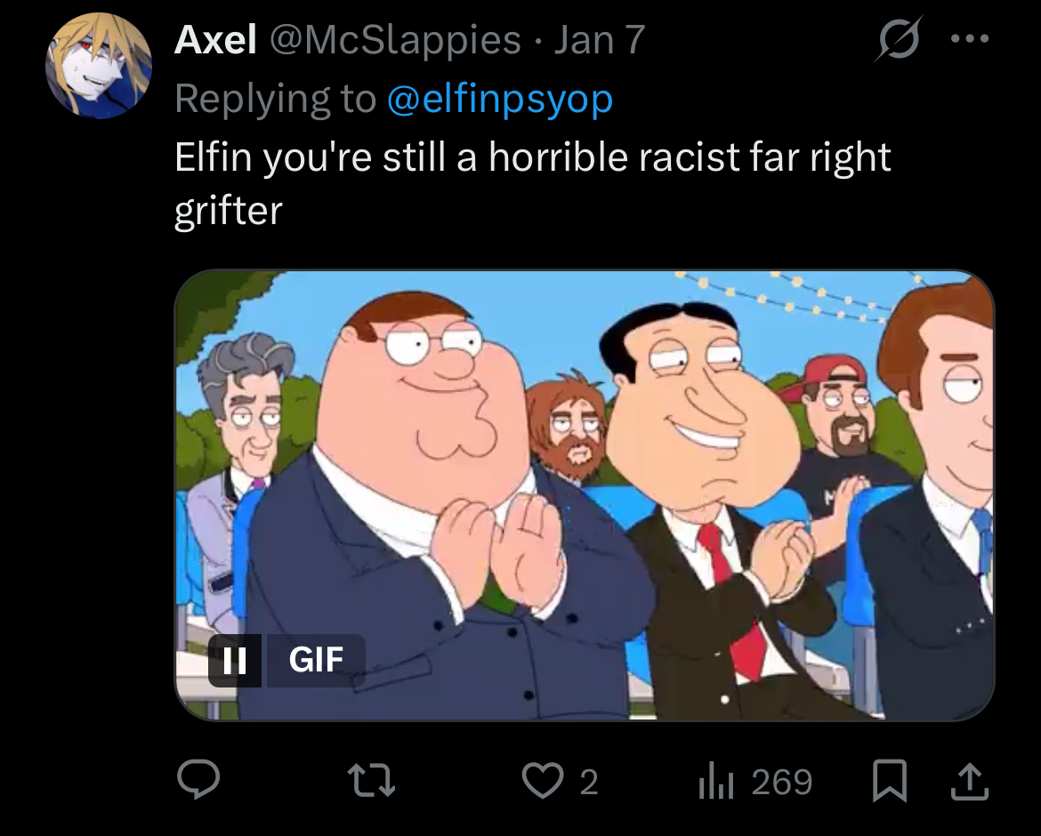Click the tweet text about Elfin
The image size is (1041, 836).
point(532,183)
